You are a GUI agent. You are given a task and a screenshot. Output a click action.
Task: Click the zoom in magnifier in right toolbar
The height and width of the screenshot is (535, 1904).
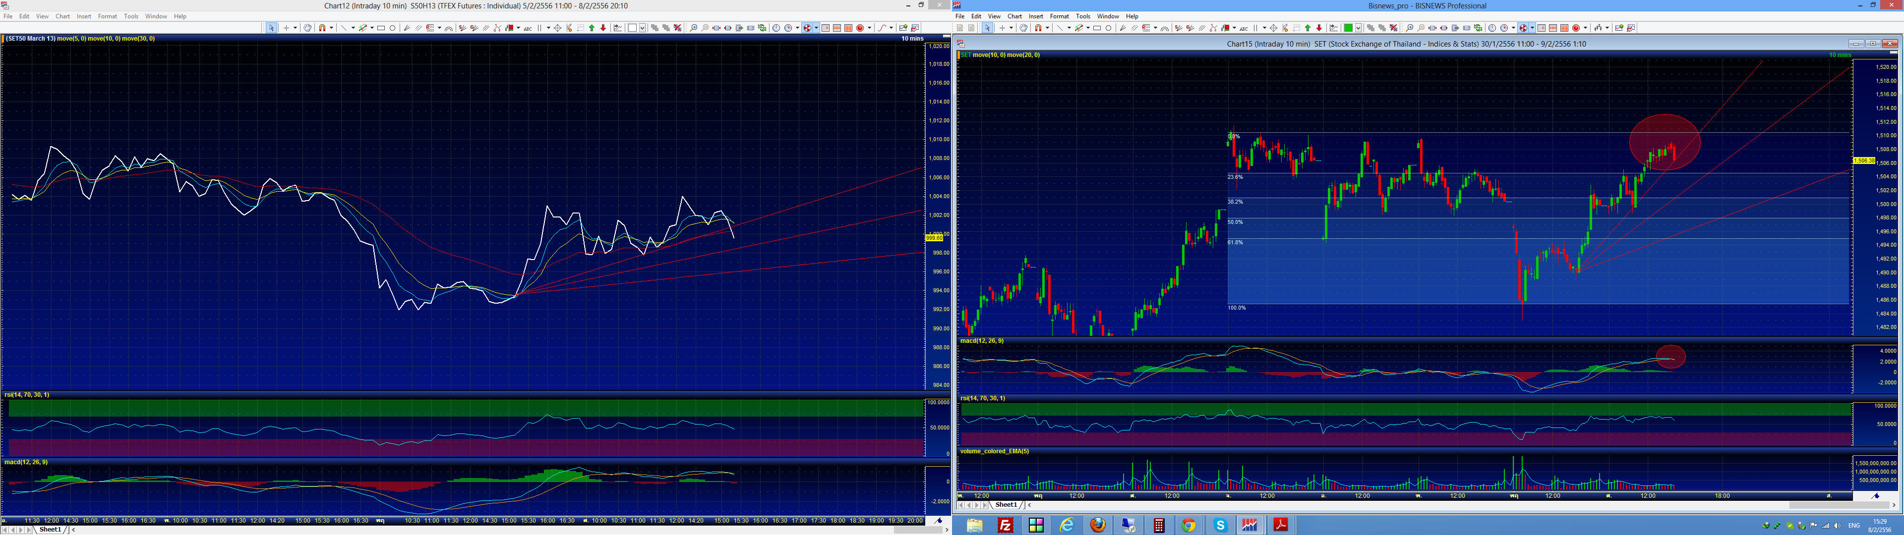1410,28
